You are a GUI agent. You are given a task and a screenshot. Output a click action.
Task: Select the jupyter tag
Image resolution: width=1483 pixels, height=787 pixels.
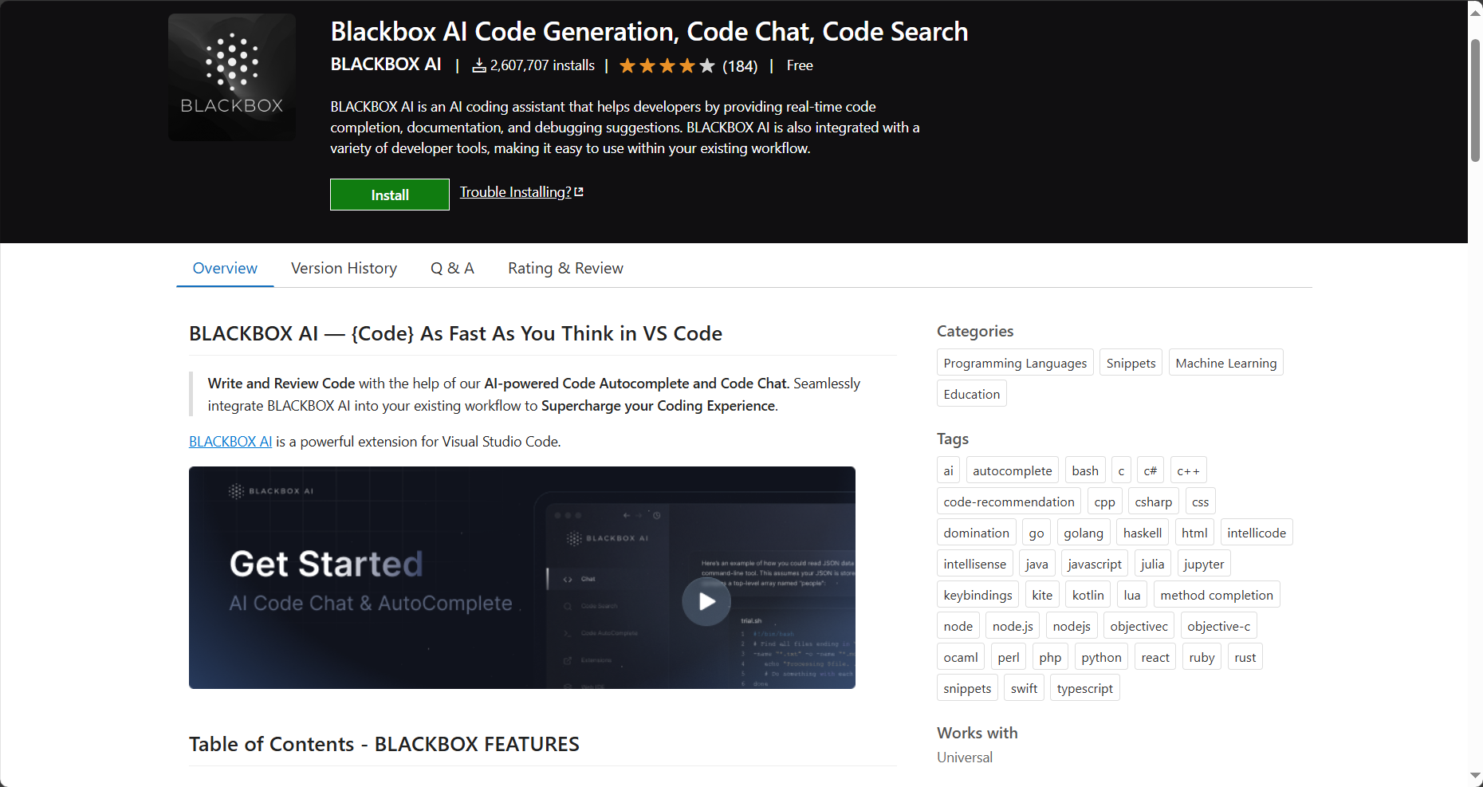coord(1204,564)
